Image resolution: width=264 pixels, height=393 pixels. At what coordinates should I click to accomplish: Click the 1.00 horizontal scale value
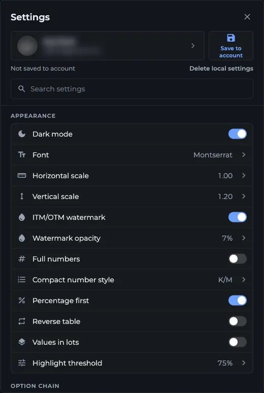[x=225, y=176]
